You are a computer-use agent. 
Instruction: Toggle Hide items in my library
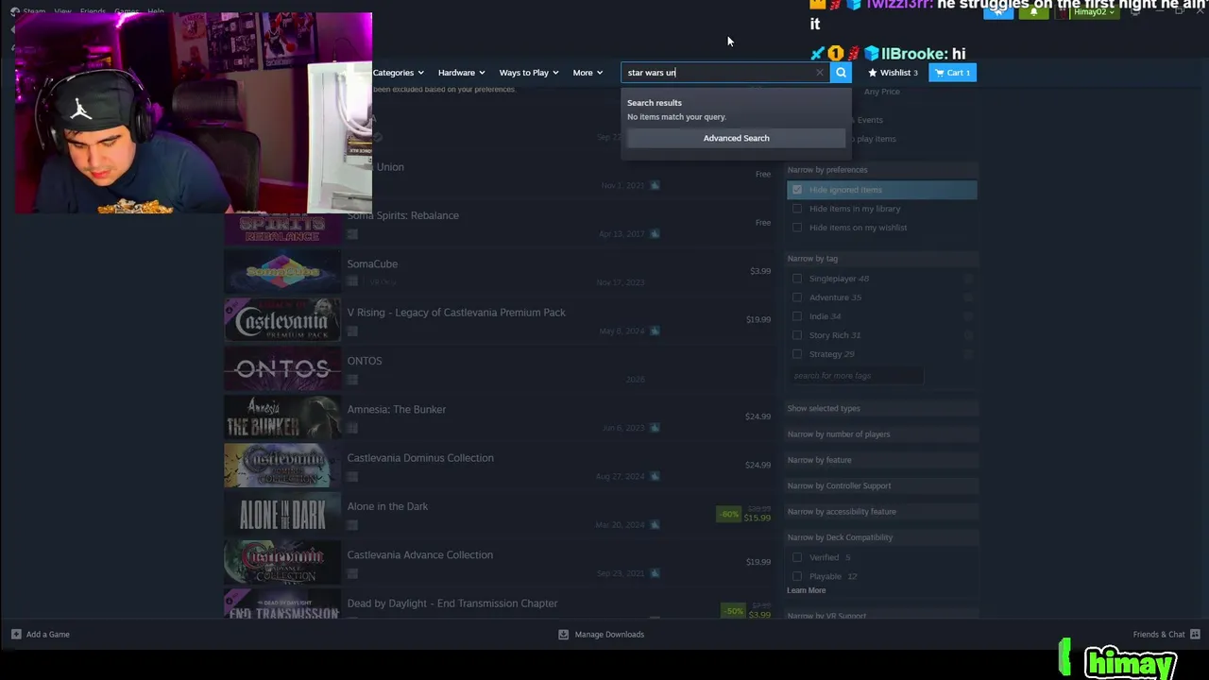[797, 209]
